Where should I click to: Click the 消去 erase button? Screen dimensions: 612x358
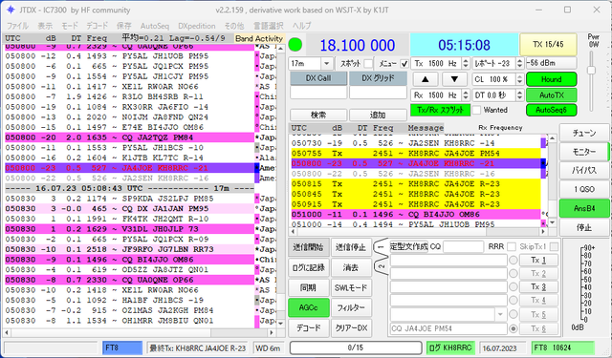pos(351,267)
